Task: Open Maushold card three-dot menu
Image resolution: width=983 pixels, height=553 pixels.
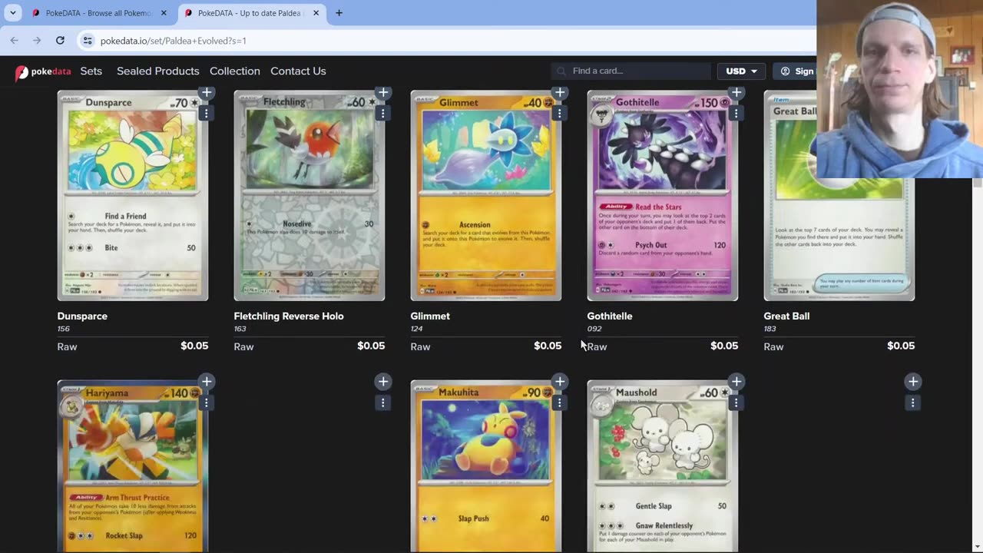Action: point(736,402)
